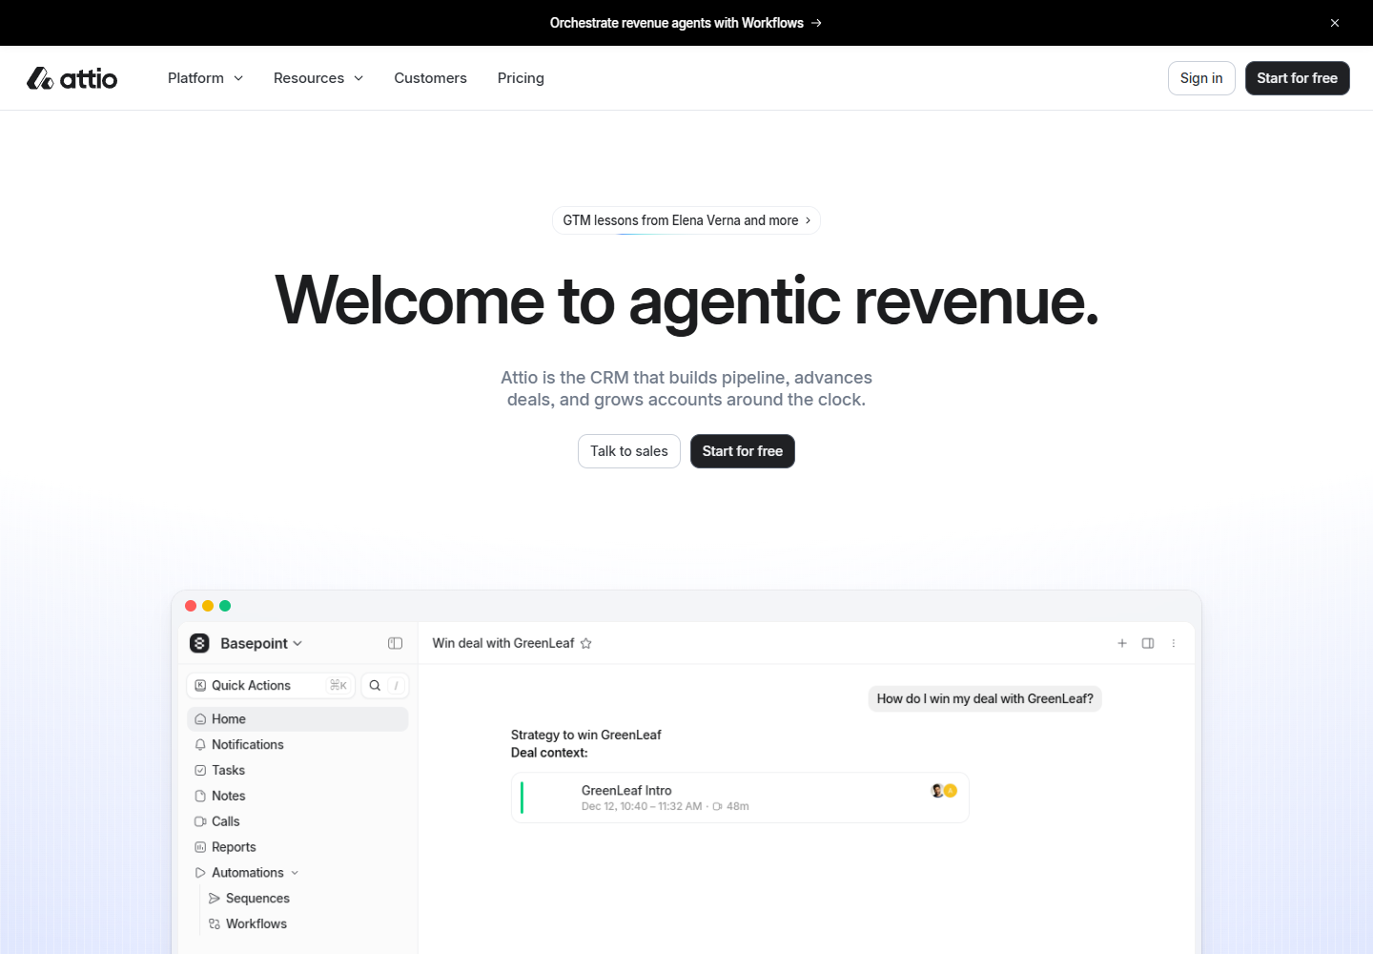Click the Attio logo in the header
The height and width of the screenshot is (954, 1373).
pos(72,78)
